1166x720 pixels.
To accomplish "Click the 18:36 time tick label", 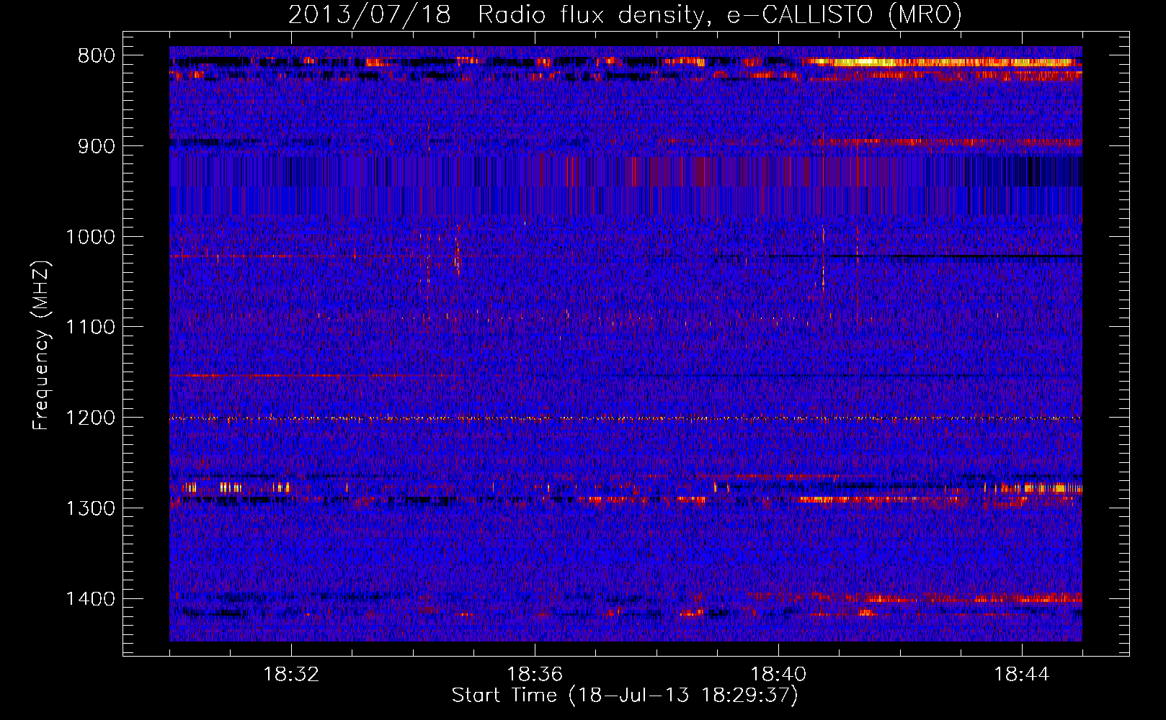I will click(535, 675).
